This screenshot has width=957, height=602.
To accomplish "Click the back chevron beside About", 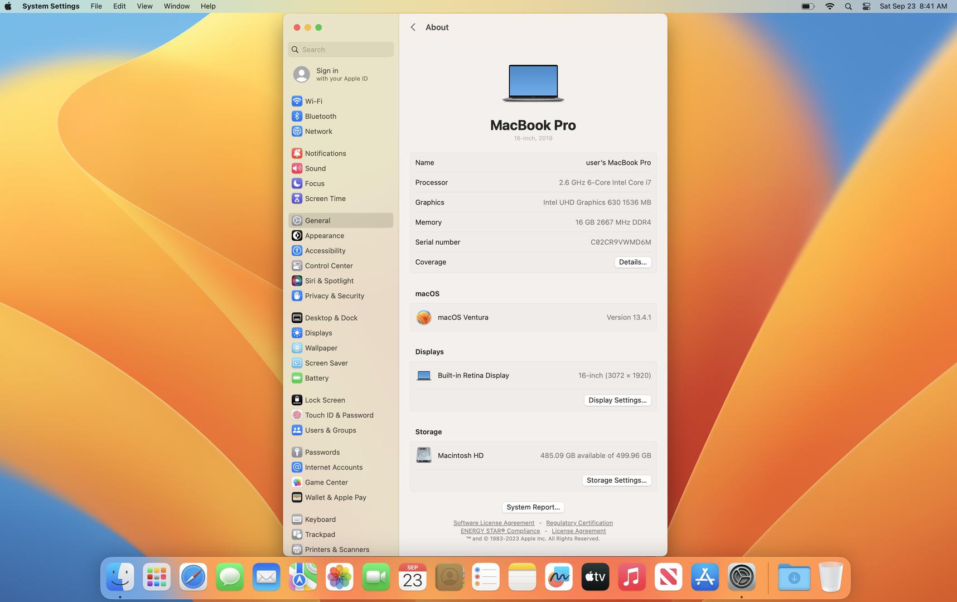I will tap(413, 27).
